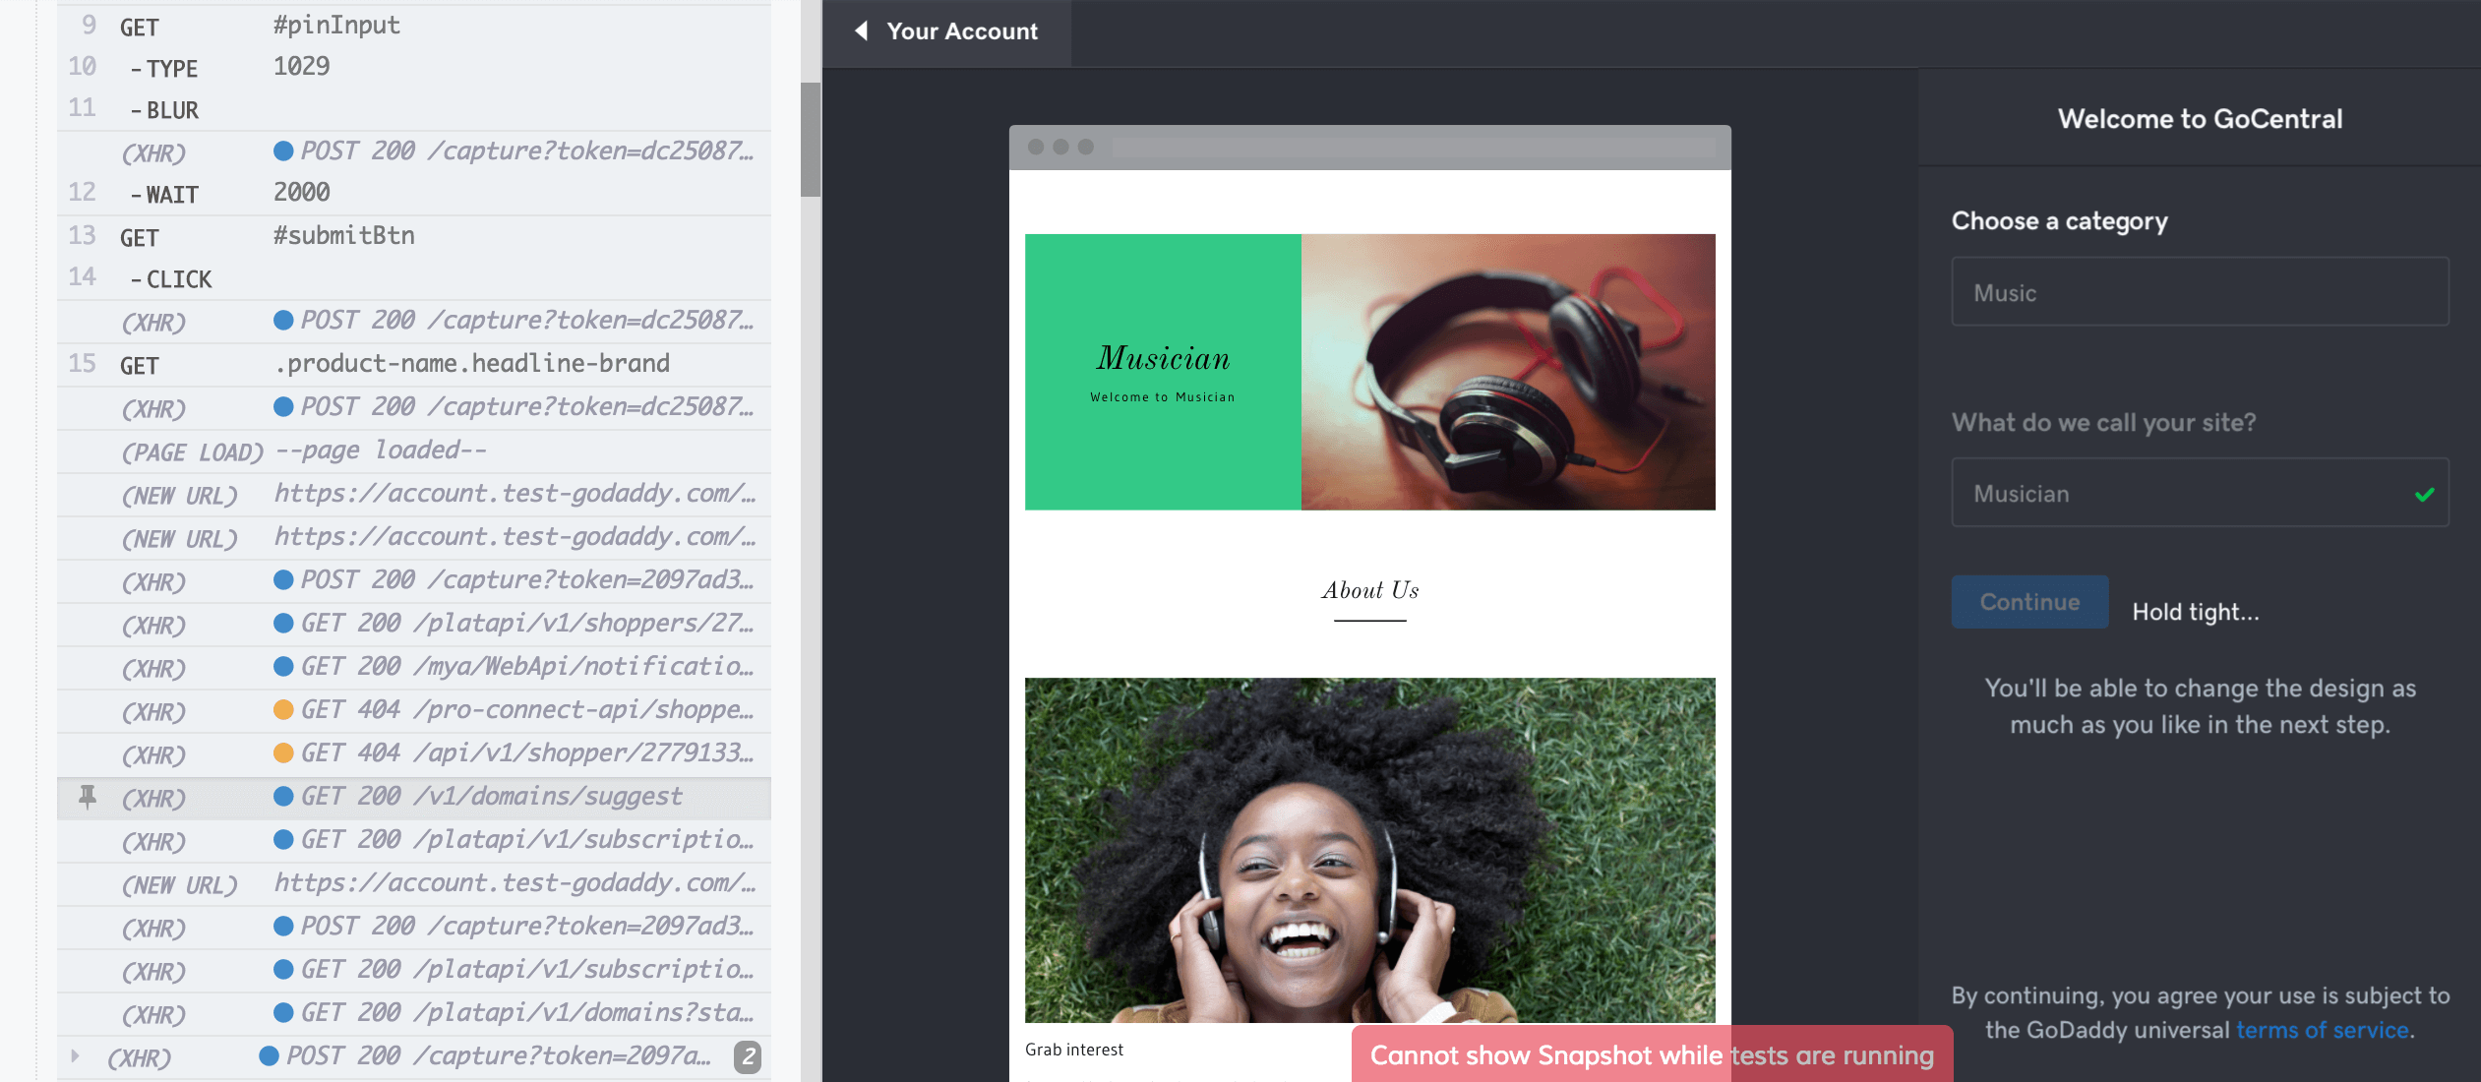
Task: Click orange status dot on pro-connect-api request
Action: [283, 710]
